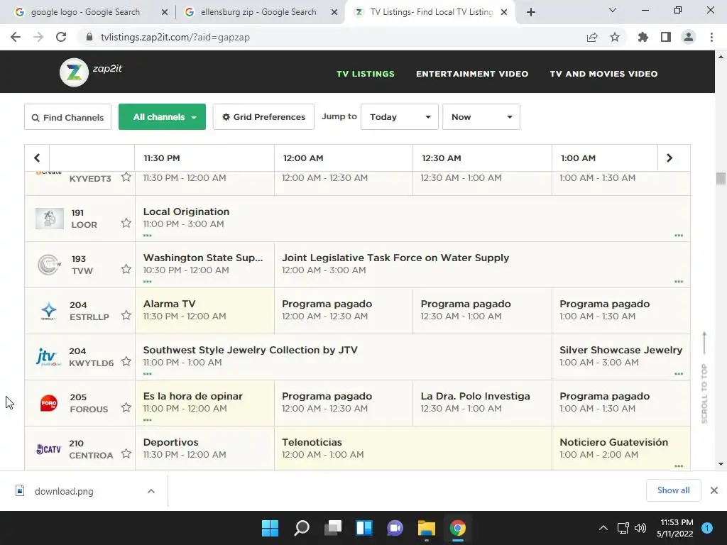
Task: Open the Now time dropdown
Action: (x=481, y=117)
